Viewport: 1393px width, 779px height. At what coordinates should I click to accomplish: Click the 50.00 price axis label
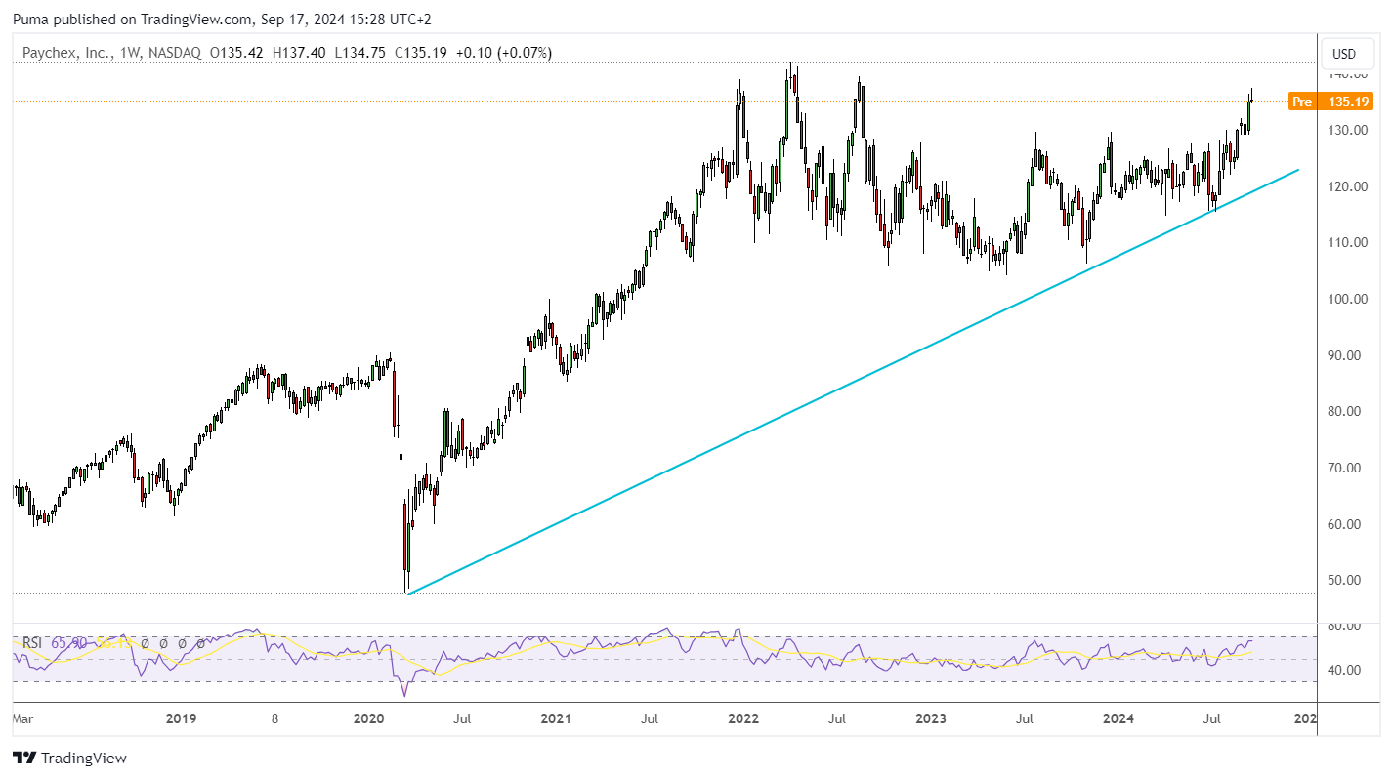coord(1347,580)
